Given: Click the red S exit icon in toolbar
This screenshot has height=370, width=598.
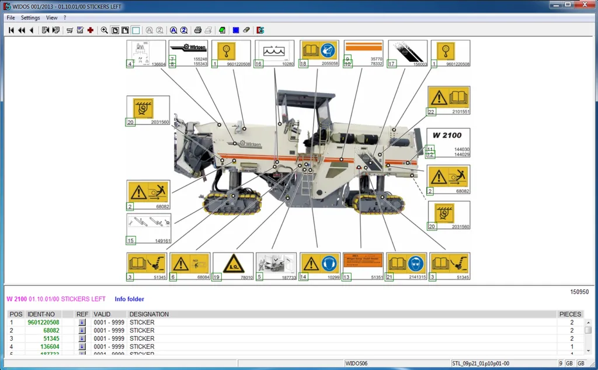Looking at the screenshot, I should [260, 30].
